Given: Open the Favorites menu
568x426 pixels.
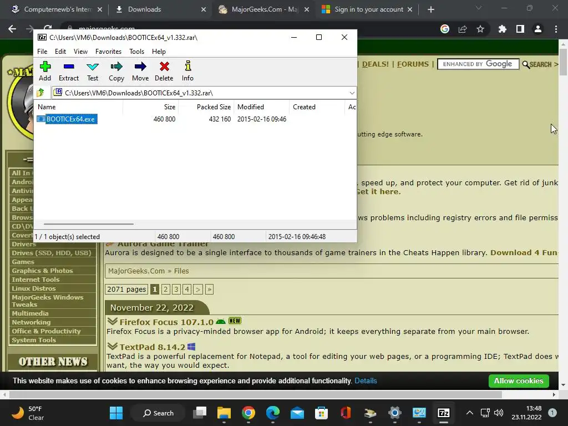Looking at the screenshot, I should coord(108,52).
